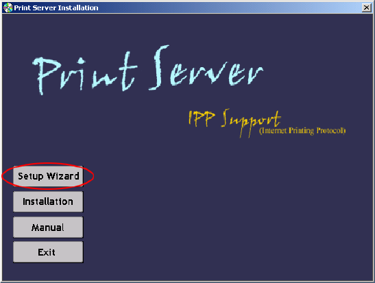Image resolution: width=375 pixels, height=283 pixels.
Task: Choose the button below Setup Wizard
Action: [x=48, y=201]
